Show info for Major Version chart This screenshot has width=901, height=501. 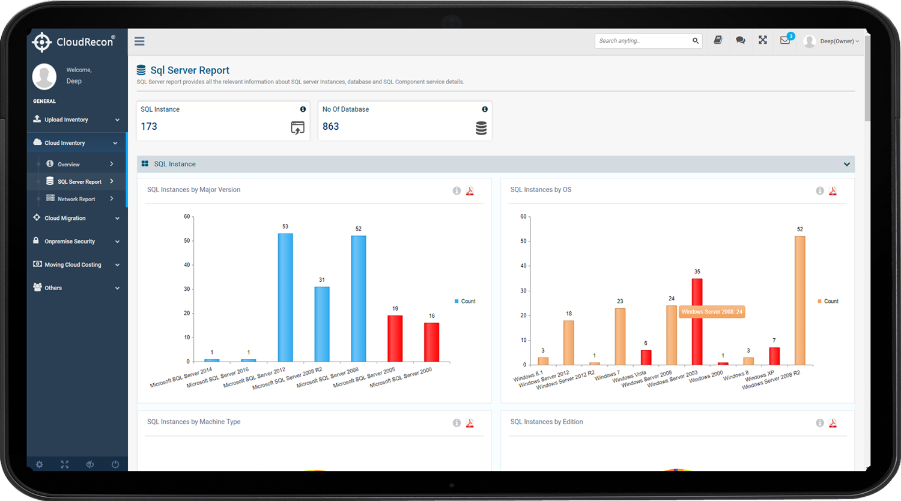coord(457,191)
